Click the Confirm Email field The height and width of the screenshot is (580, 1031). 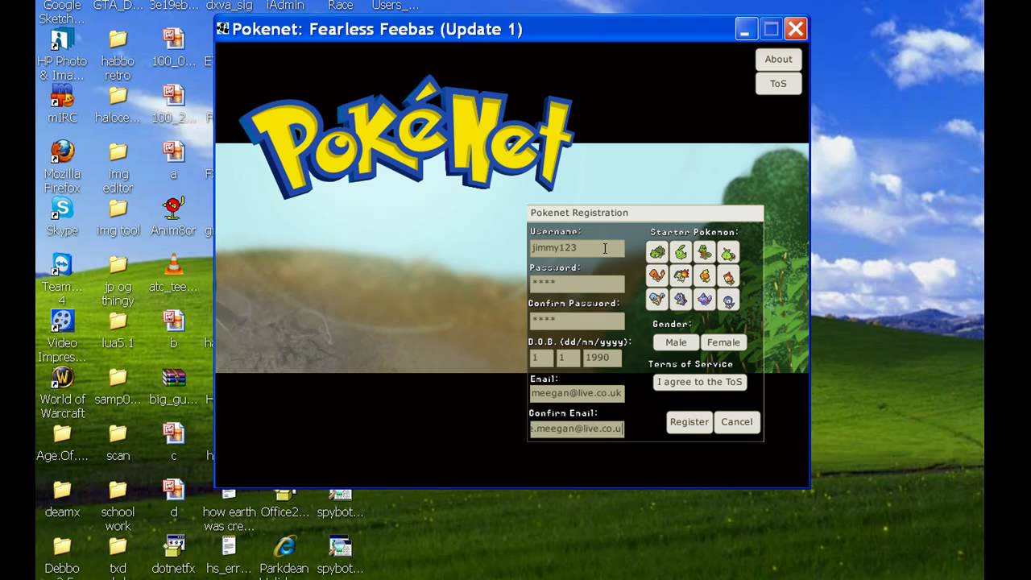click(x=577, y=429)
